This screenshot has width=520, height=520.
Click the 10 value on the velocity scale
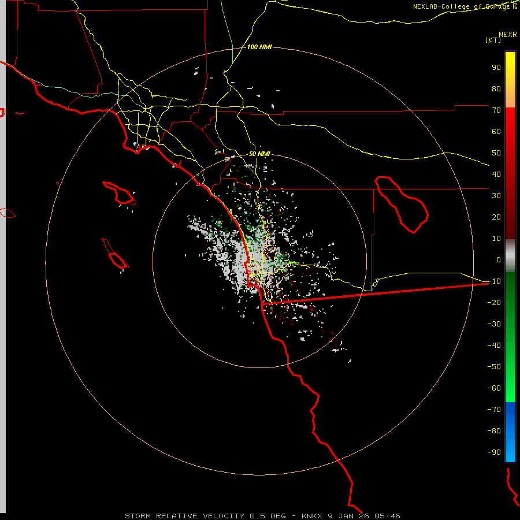(x=496, y=239)
